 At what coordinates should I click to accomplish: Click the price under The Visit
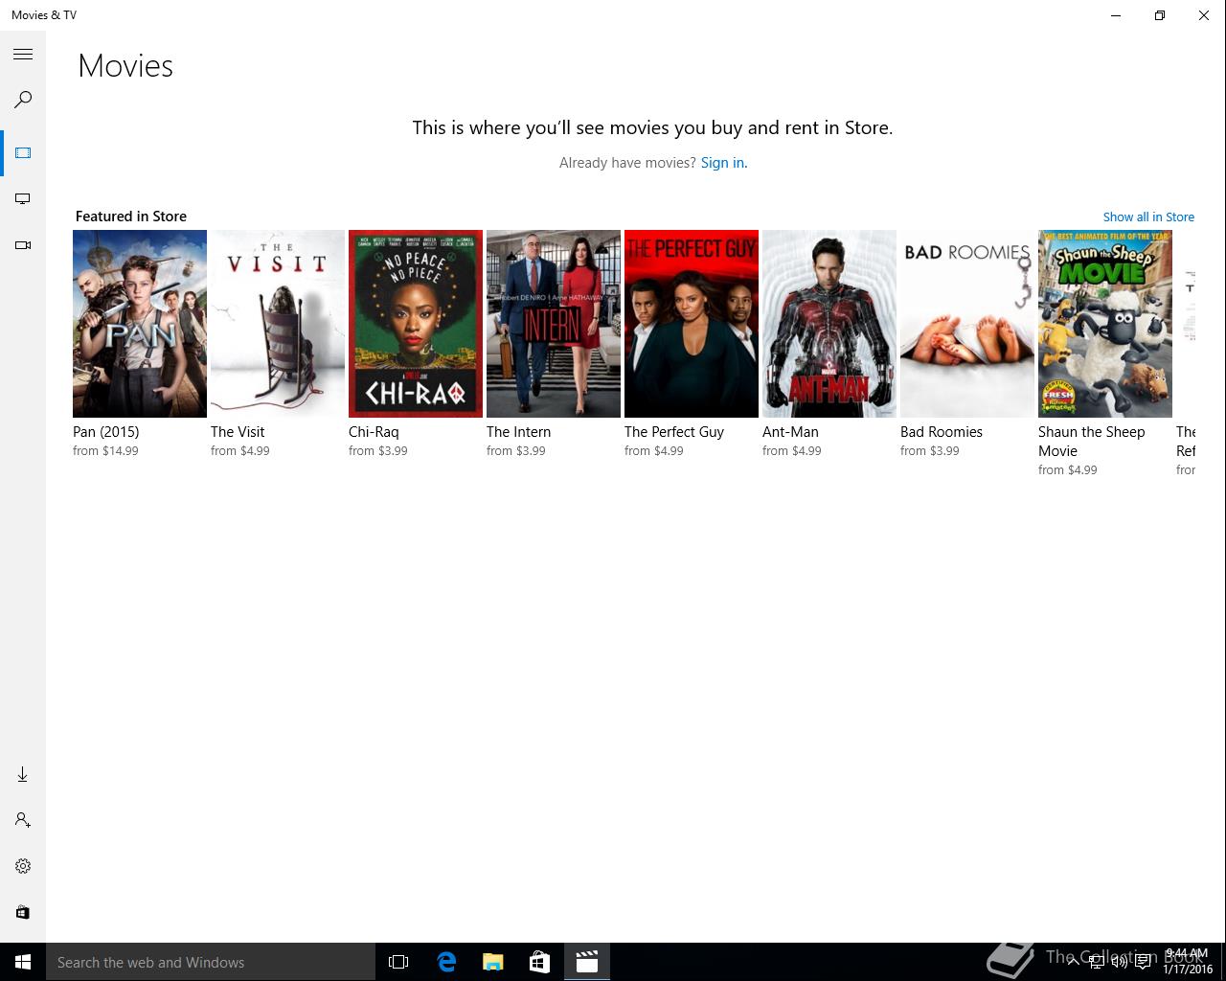(x=240, y=451)
